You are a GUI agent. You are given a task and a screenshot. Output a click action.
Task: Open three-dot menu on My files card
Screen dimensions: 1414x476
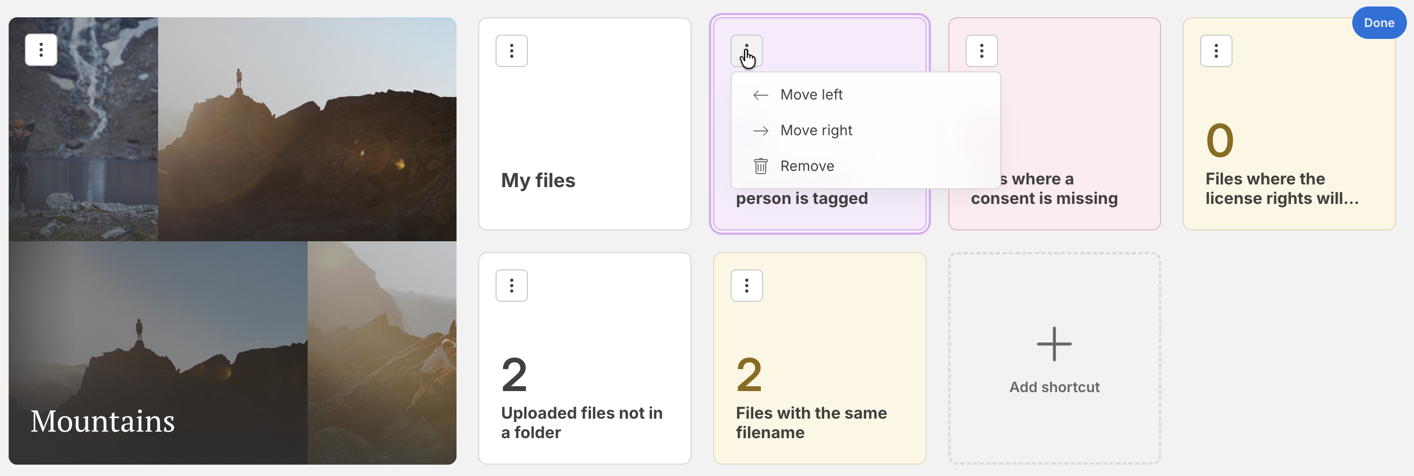tap(511, 51)
